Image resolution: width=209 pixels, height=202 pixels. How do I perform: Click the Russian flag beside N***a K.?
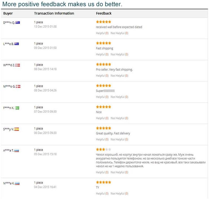tap(17, 183)
